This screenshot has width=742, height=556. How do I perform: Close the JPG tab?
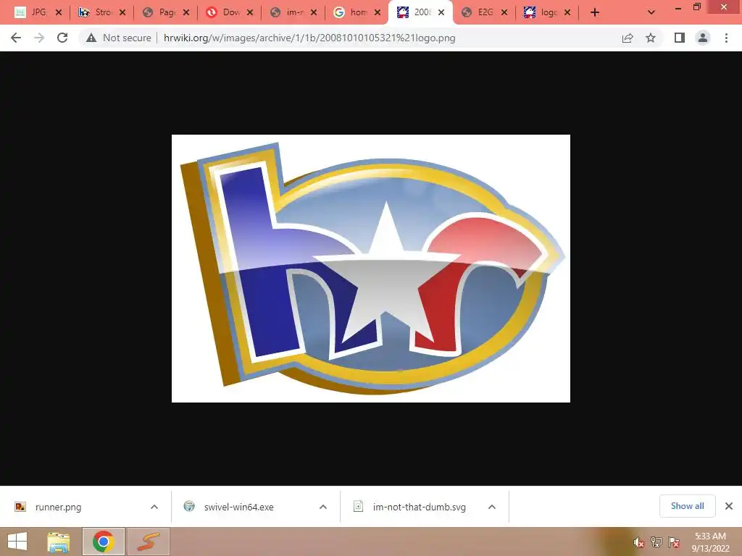tap(59, 12)
